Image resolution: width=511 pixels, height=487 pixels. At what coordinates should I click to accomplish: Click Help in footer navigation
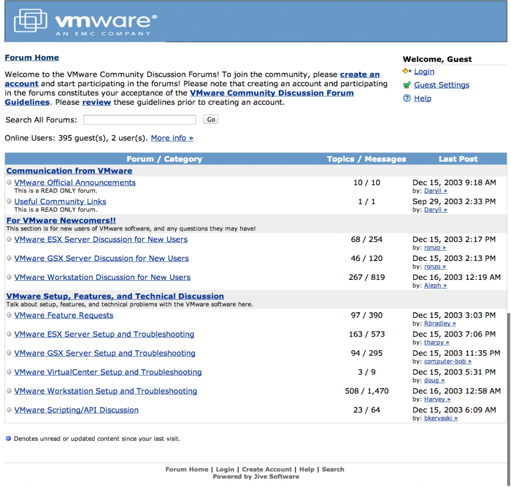(307, 470)
